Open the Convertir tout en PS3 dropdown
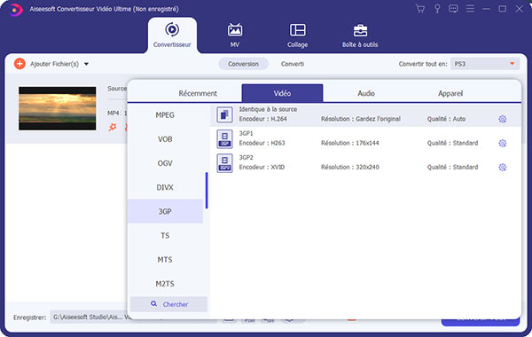 click(x=485, y=64)
